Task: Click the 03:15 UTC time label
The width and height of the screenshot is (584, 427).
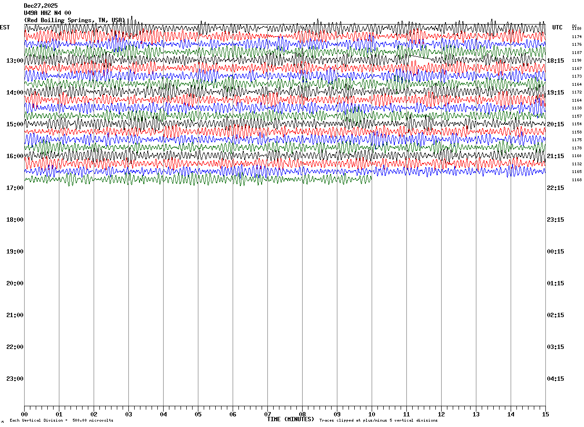Action: tap(556, 347)
